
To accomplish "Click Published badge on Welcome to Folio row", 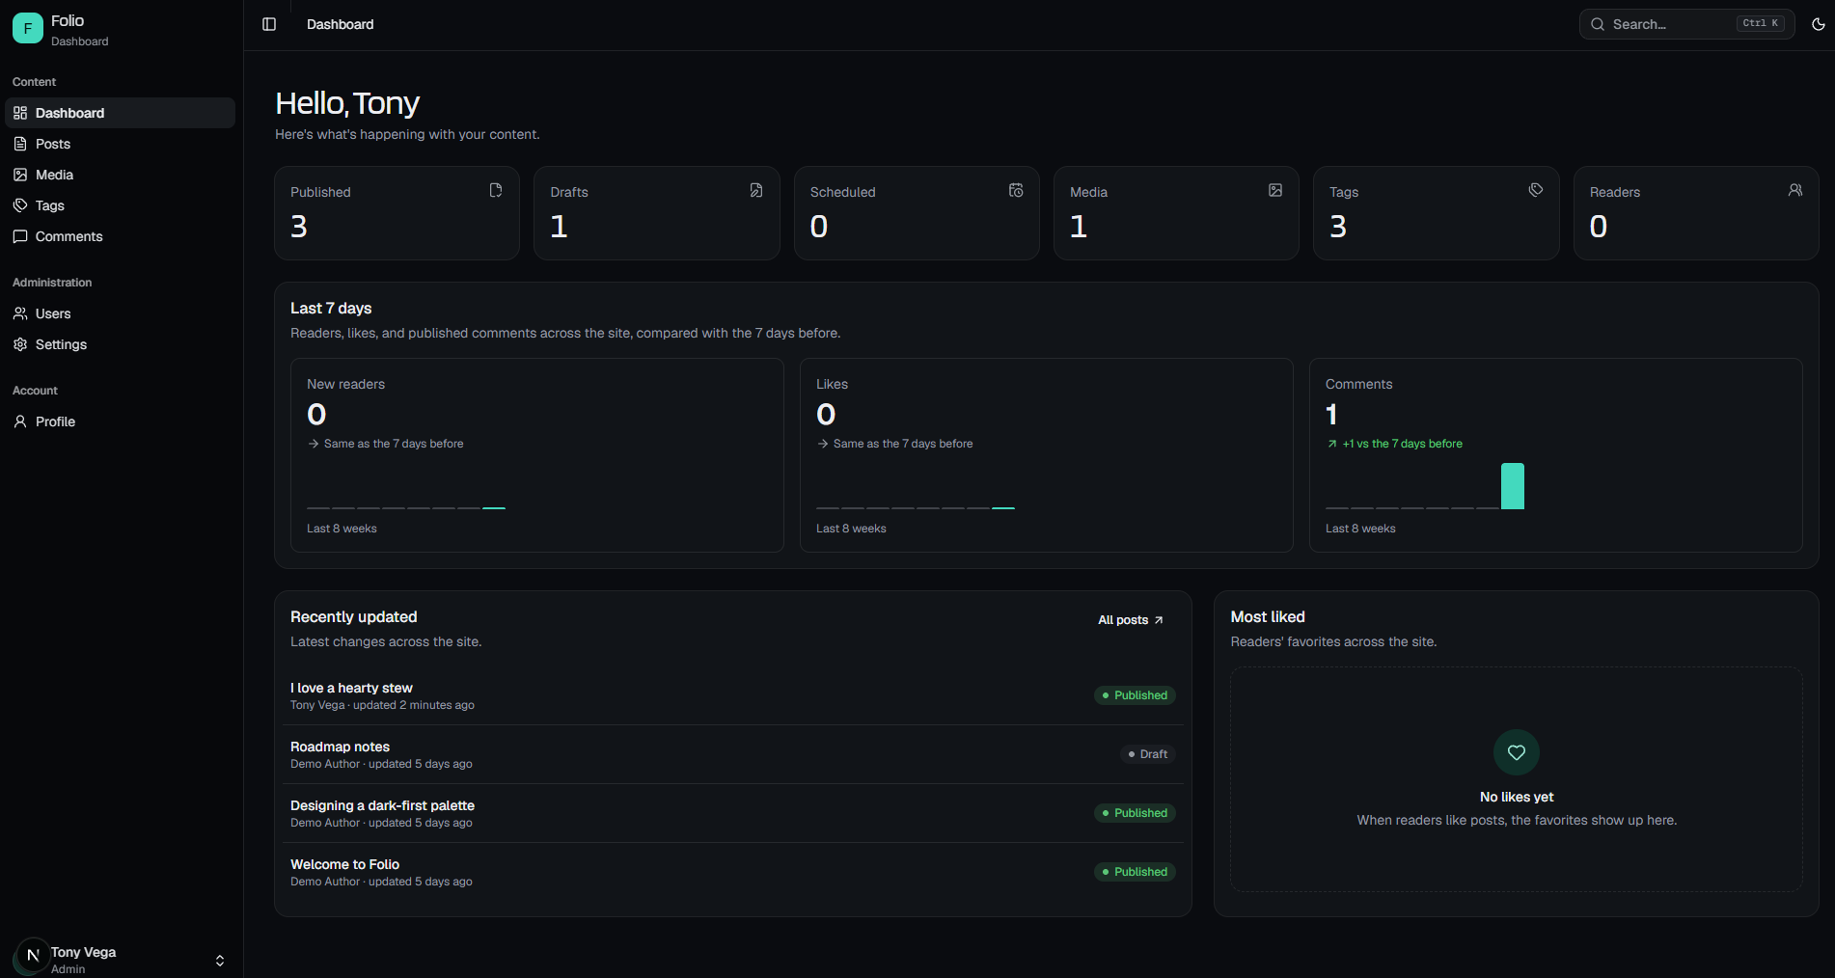I will pos(1135,872).
